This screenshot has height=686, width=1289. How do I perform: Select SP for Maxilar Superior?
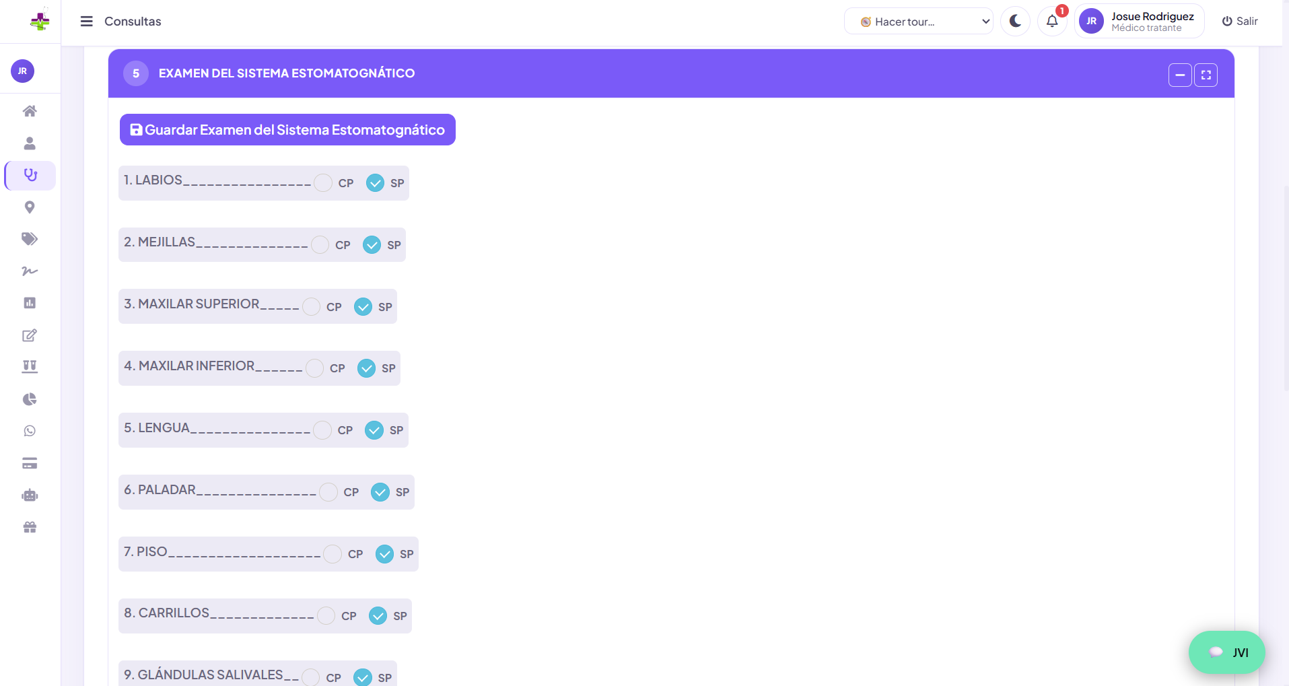[363, 307]
